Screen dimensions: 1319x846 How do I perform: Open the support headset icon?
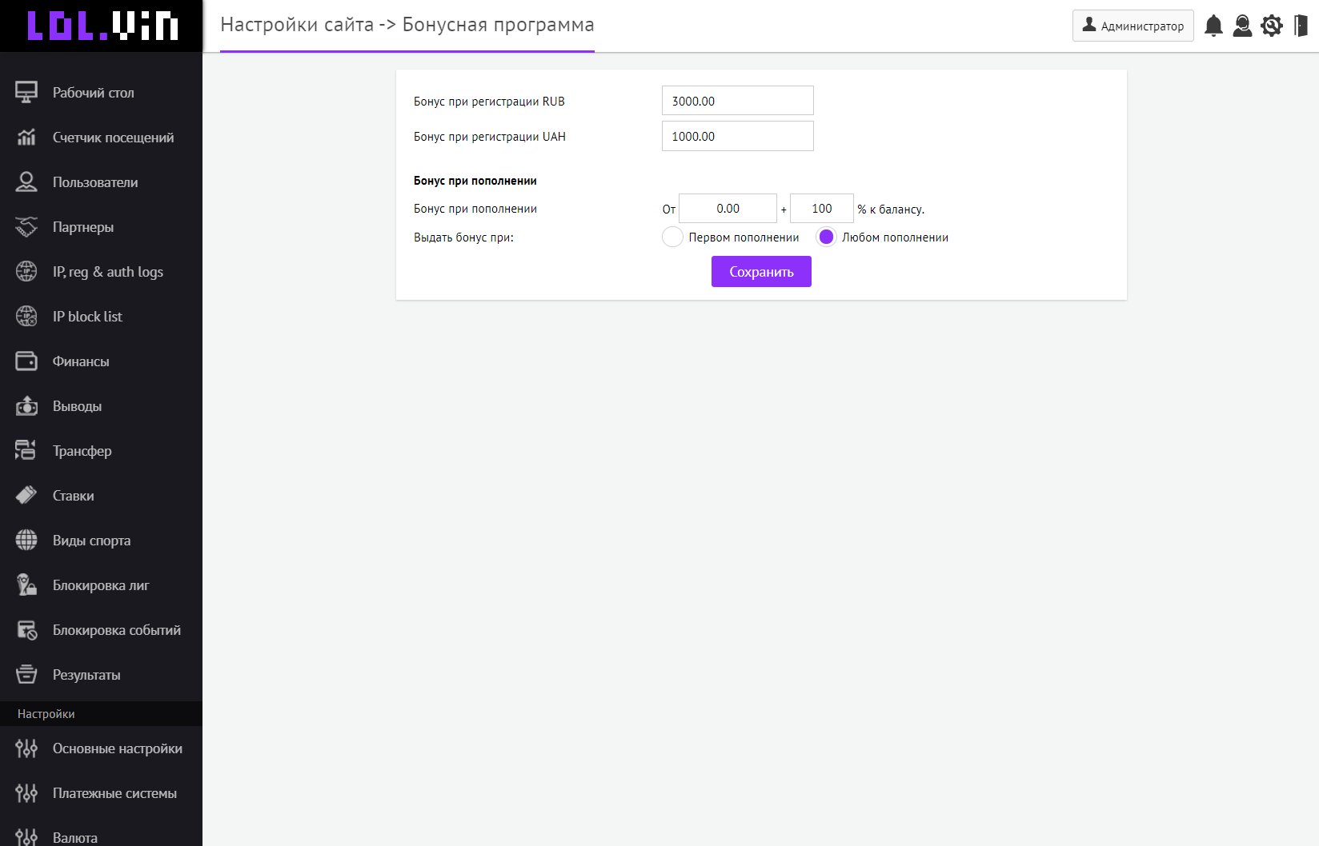tap(1242, 26)
